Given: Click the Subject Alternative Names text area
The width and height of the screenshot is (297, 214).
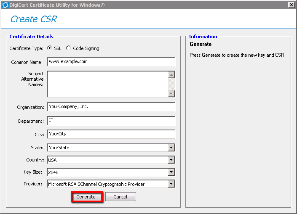Looking at the screenshot, I should pos(107,84).
